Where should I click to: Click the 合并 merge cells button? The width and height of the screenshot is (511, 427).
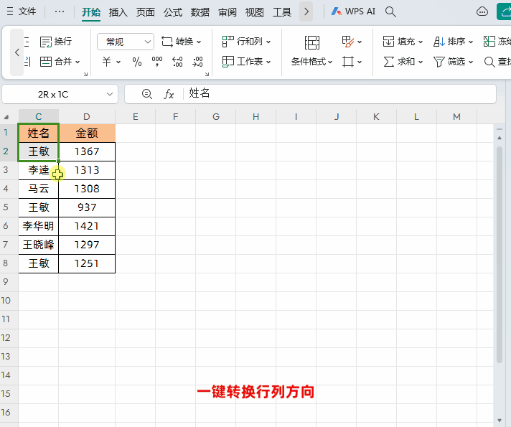(55, 62)
